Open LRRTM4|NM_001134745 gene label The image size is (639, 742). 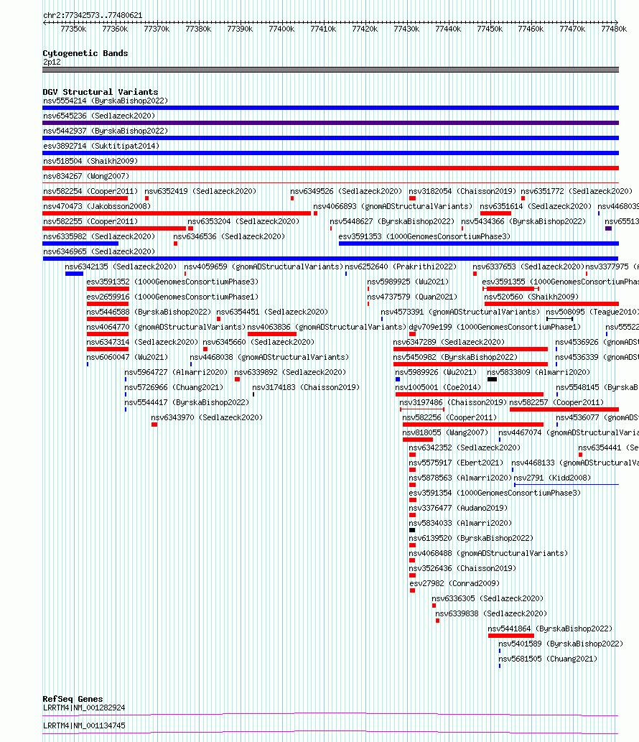click(x=84, y=727)
